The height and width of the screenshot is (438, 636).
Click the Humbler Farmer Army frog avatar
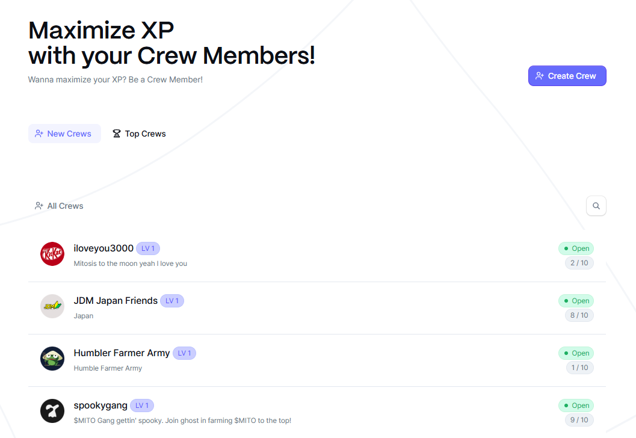tap(52, 359)
